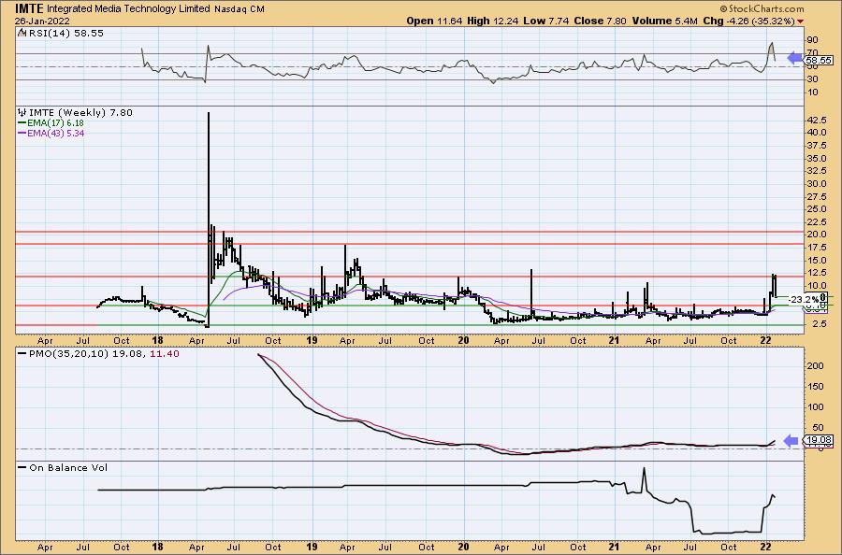Click the 17.5 price axis label
This screenshot has width=842, height=555.
(816, 248)
